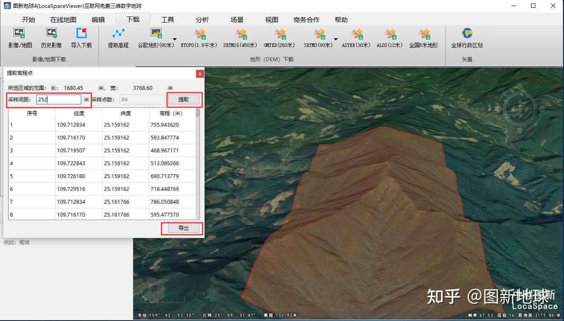Image resolution: width=564 pixels, height=321 pixels.
Task: Click the 纬度 column header
Action: coord(126,113)
